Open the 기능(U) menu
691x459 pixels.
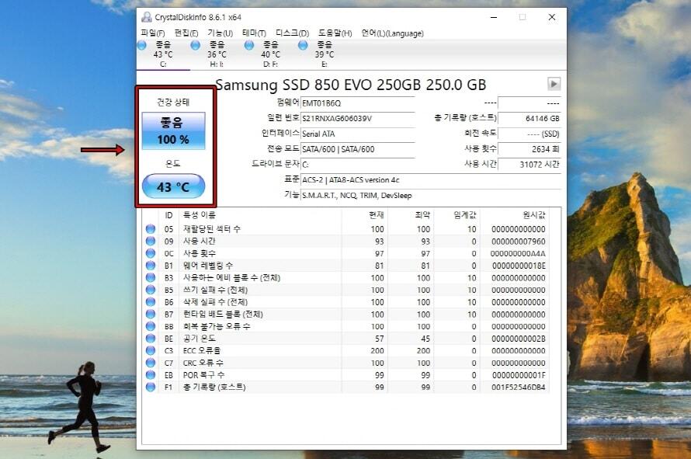(x=220, y=33)
